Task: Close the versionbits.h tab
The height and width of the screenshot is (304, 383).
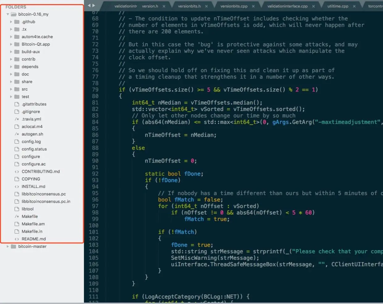Action: pyautogui.click(x=206, y=6)
